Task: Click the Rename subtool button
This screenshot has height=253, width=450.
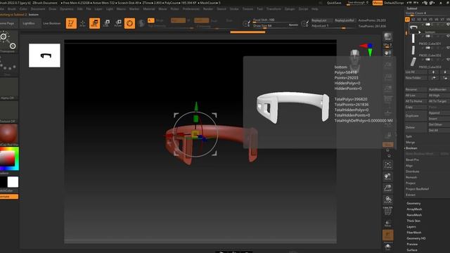Action: [x=416, y=89]
